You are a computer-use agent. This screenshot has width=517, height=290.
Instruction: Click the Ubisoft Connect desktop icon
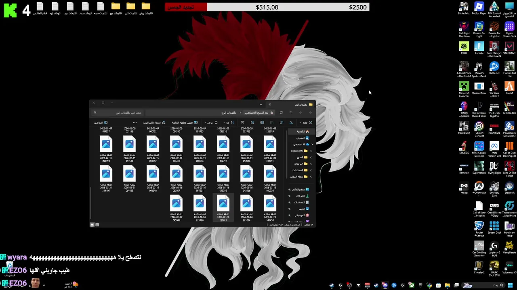coord(479,130)
